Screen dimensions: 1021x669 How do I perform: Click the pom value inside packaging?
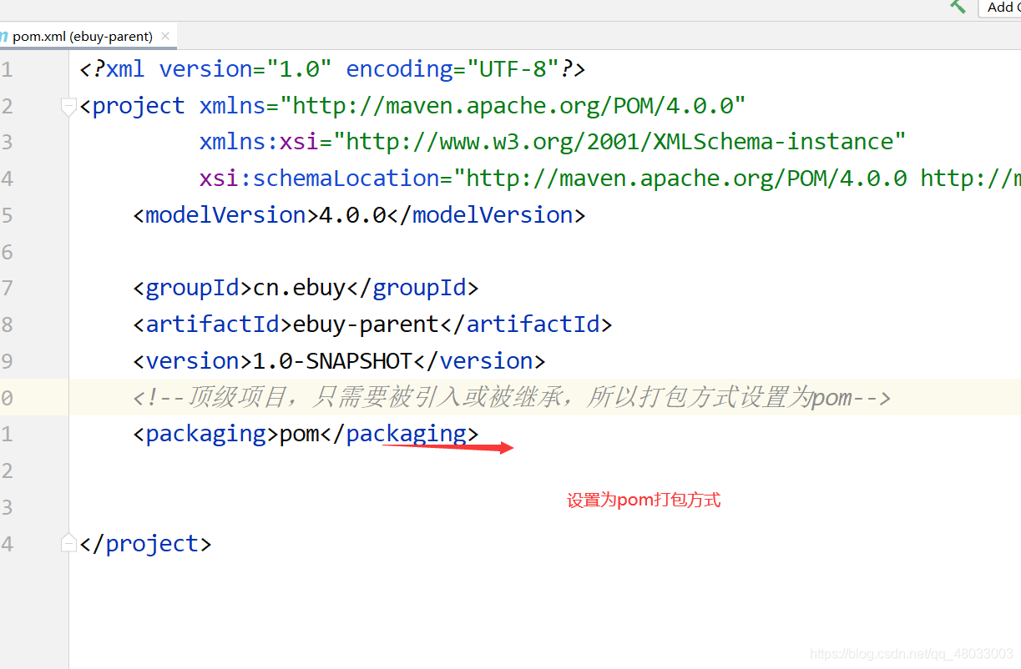point(300,434)
